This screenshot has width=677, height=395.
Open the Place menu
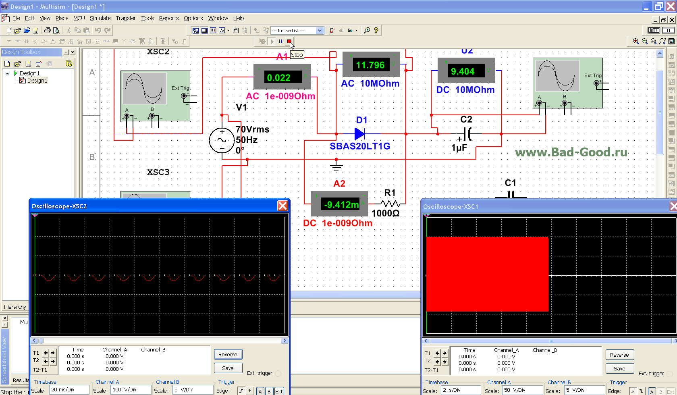point(62,18)
